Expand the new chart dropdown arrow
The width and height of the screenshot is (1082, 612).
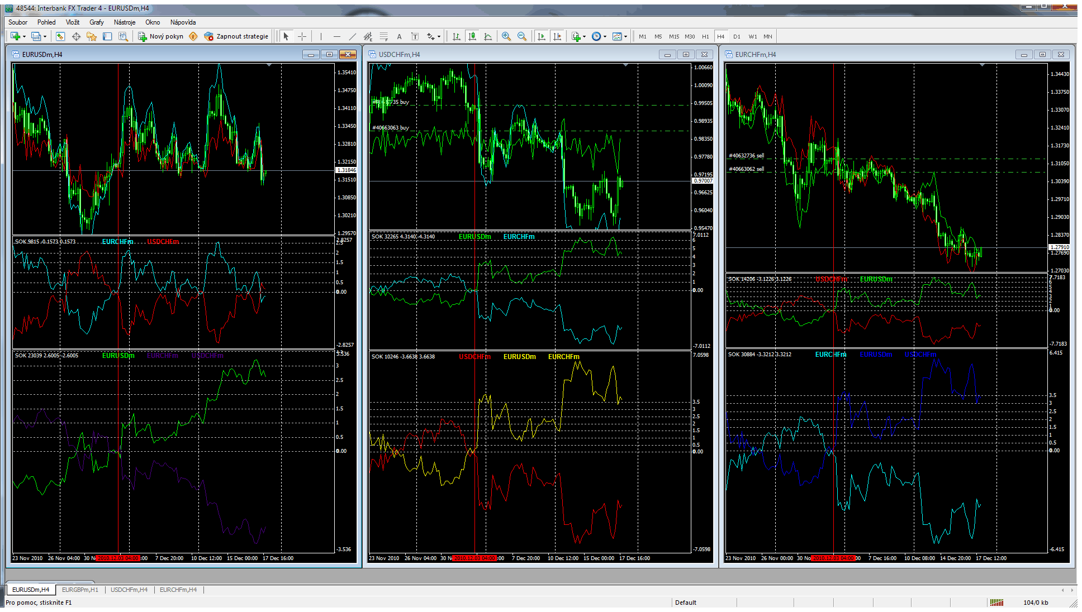click(24, 36)
